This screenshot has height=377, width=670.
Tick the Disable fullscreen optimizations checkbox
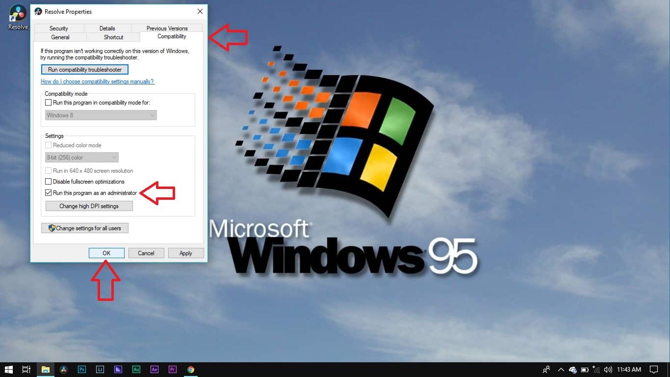[48, 182]
